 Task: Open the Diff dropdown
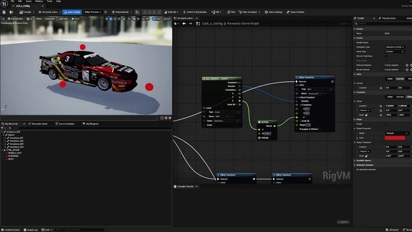pyautogui.click(x=216, y=12)
